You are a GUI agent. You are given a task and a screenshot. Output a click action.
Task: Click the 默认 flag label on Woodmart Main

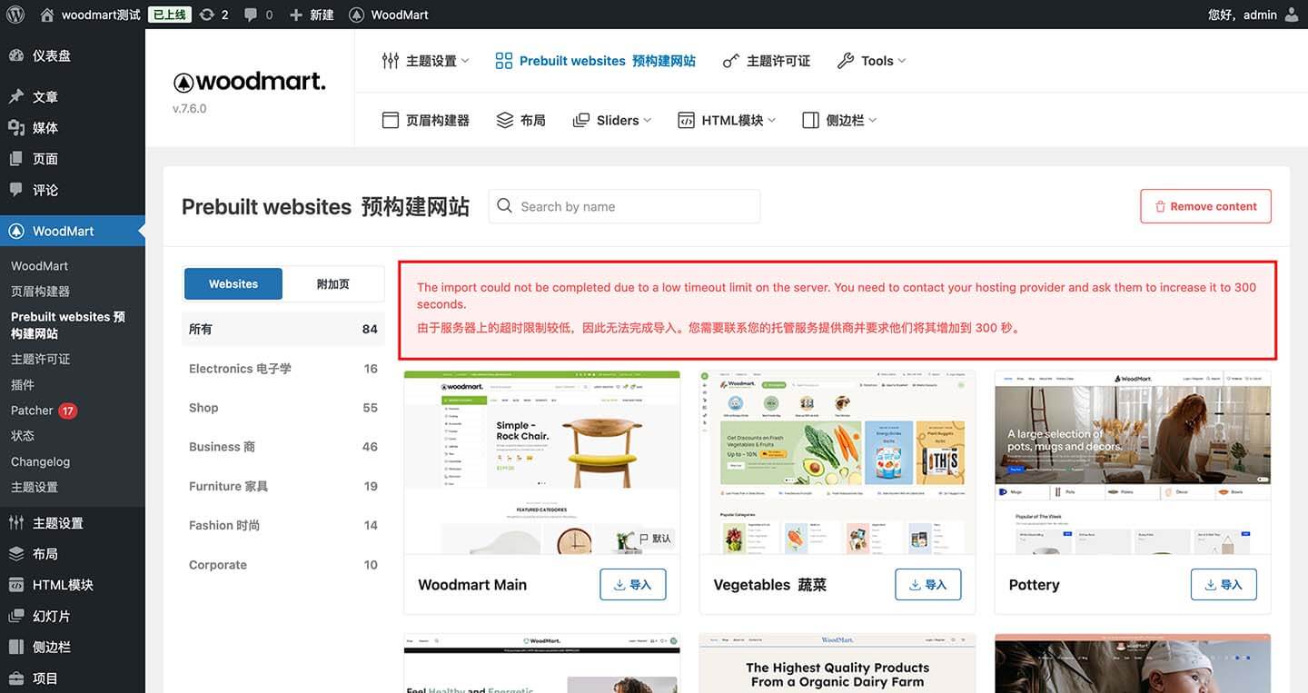pos(654,539)
